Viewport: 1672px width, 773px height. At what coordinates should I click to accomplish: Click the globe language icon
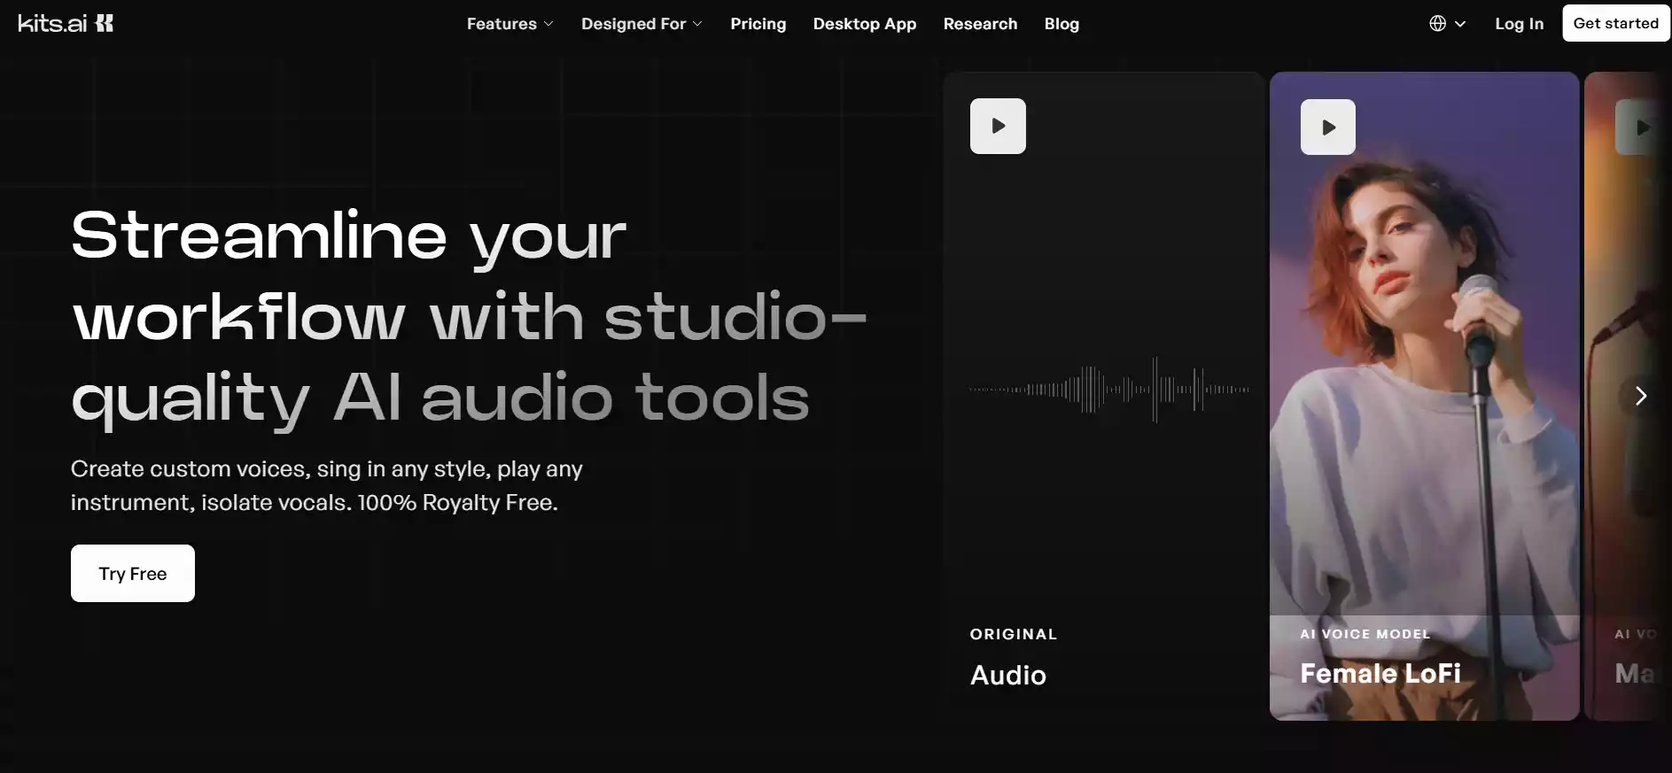pos(1437,24)
